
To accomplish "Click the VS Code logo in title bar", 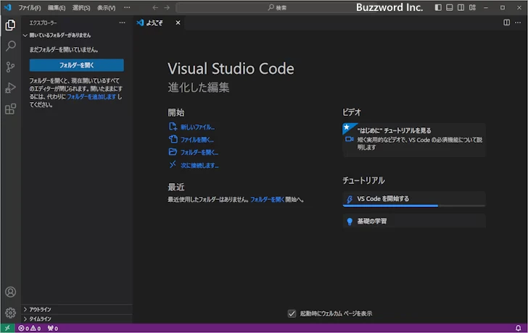I will (x=7, y=7).
